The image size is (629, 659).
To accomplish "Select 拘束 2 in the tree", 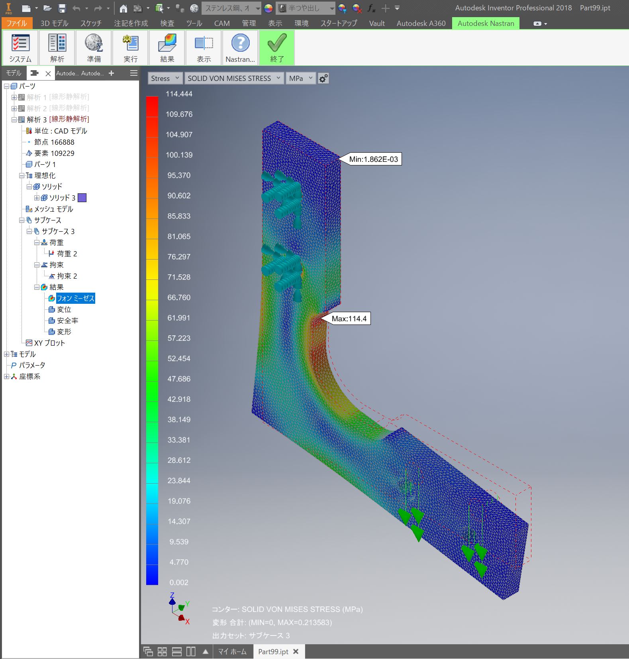I will tap(67, 276).
